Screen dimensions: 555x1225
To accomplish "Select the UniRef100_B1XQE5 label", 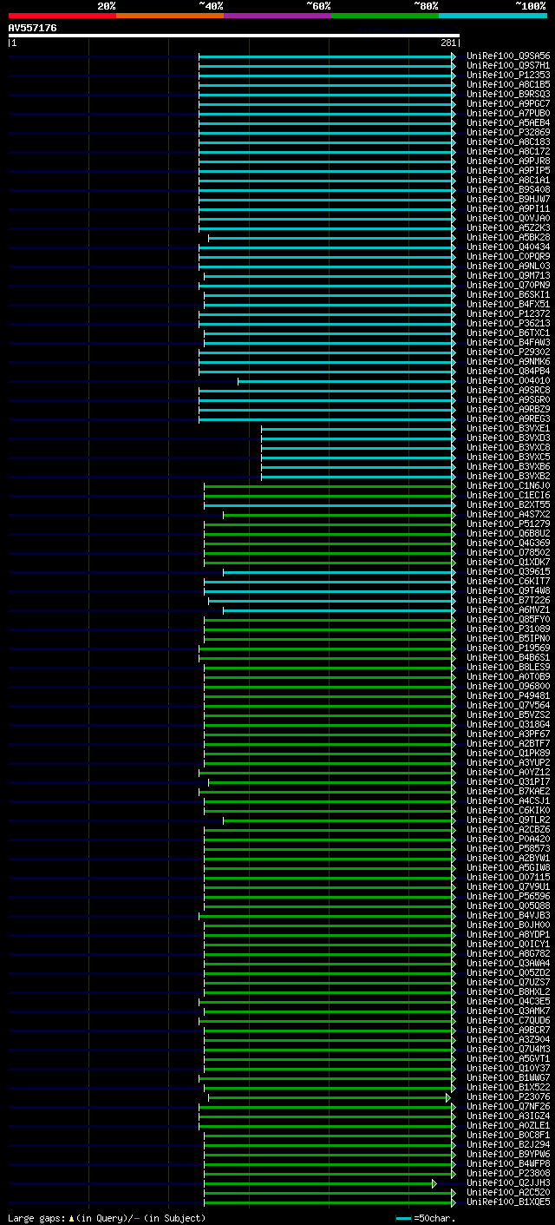I will [508, 1202].
